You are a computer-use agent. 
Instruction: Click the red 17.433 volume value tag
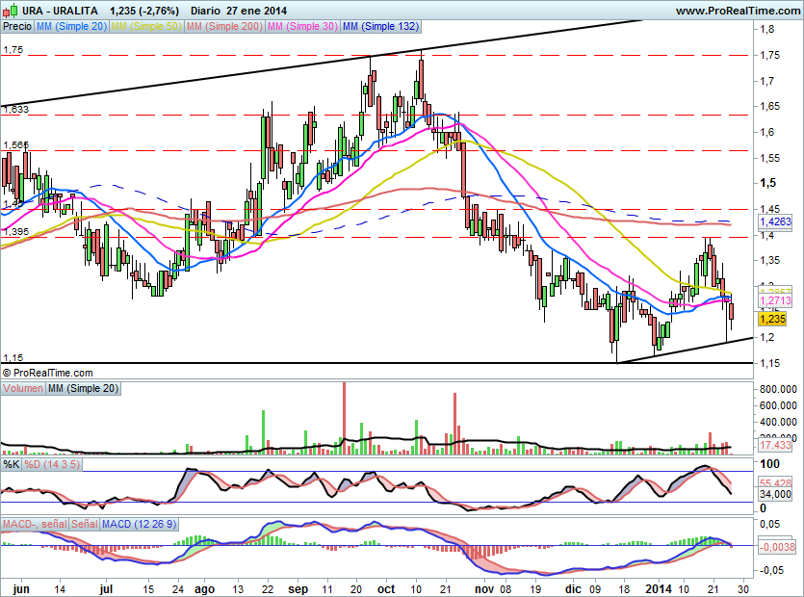774,447
